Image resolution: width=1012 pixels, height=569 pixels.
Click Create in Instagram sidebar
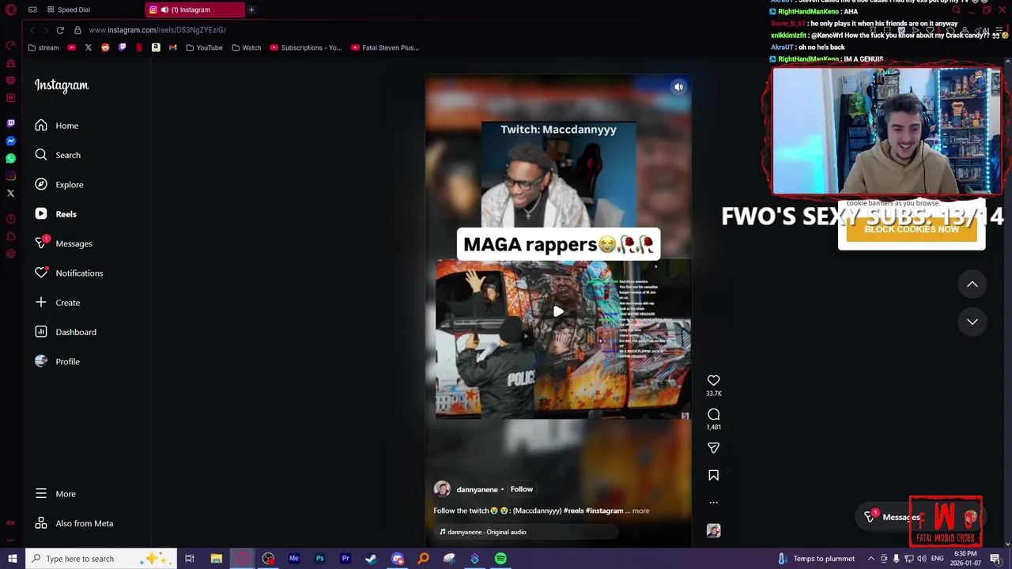[x=57, y=303]
